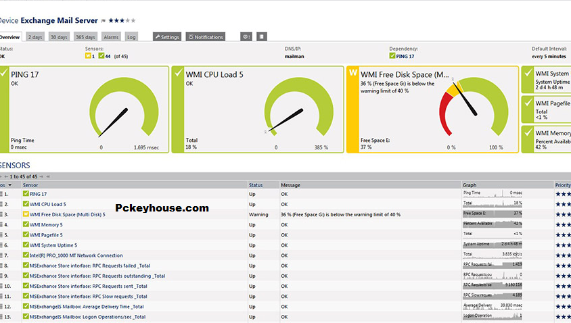Open the WMI CPU Load 5 sensor link
The height and width of the screenshot is (323, 571).
click(x=48, y=205)
